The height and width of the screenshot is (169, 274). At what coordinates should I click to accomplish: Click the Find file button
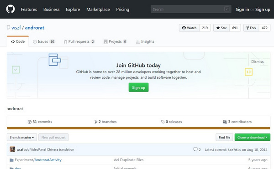(x=224, y=138)
